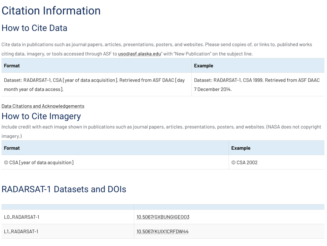Screen dimensions: 327x246
Task: Click Example header in imagery citation table
Action: tap(277, 148)
